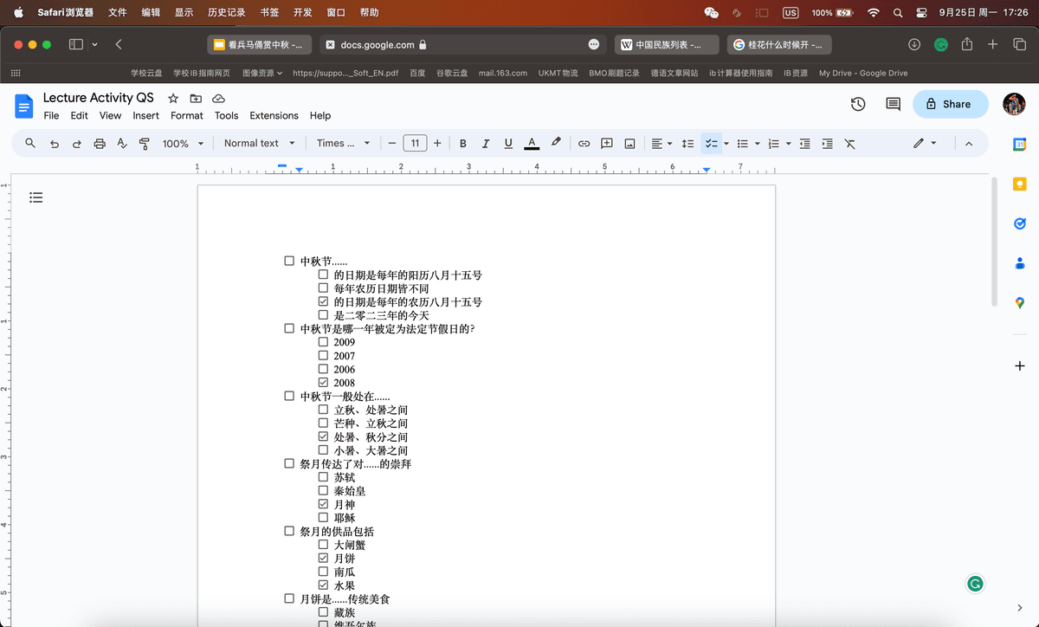Click the insert link icon
Viewport: 1039px width, 627px height.
click(x=584, y=144)
